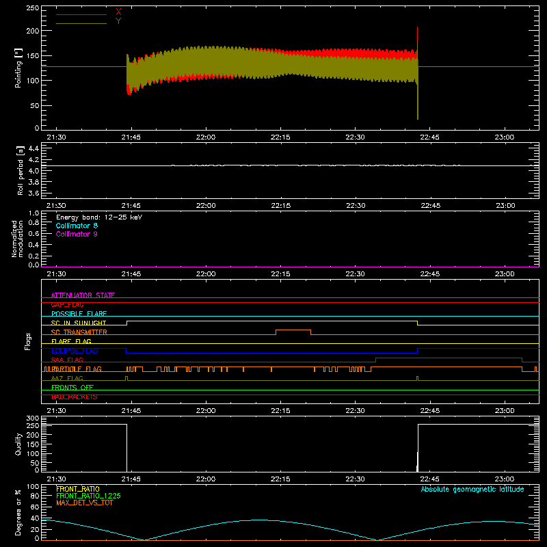The image size is (547, 547).
Task: Click the AAZ_FLAG spike near 21:45
Action: [126, 378]
